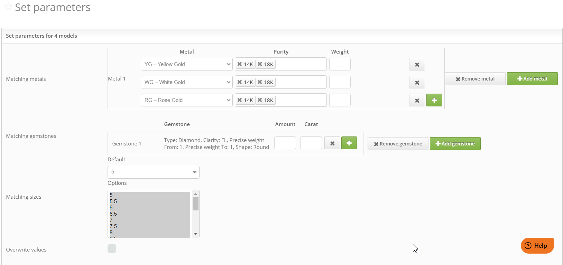Click the Options list scroll down arrow
The height and width of the screenshot is (265, 563).
(195, 234)
